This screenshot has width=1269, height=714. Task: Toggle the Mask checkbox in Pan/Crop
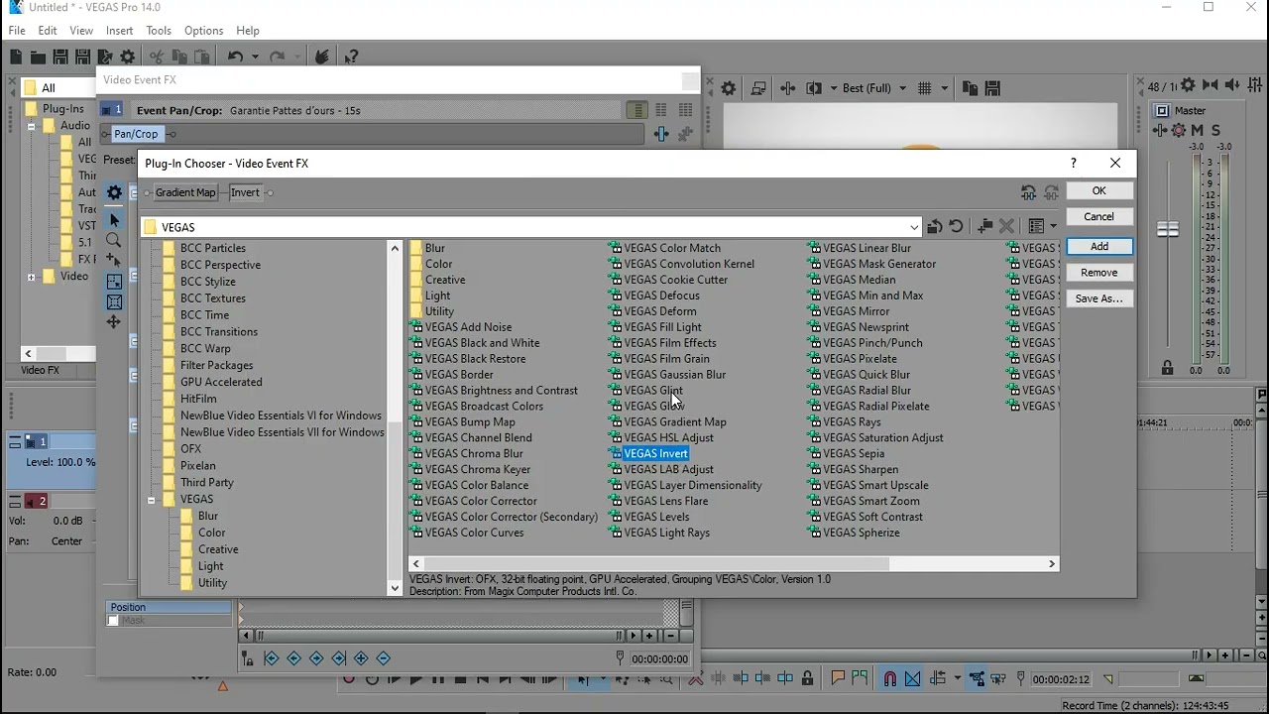[x=113, y=621]
